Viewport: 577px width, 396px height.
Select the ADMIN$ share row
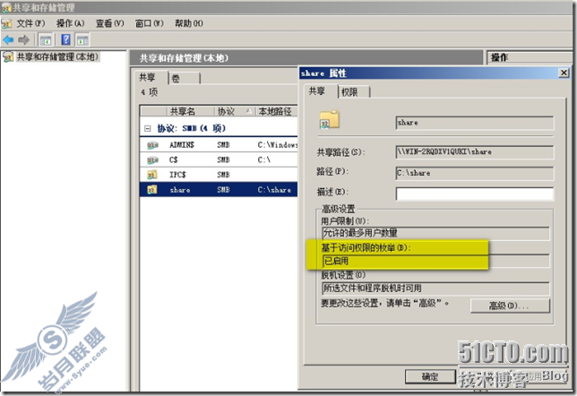[x=219, y=145]
